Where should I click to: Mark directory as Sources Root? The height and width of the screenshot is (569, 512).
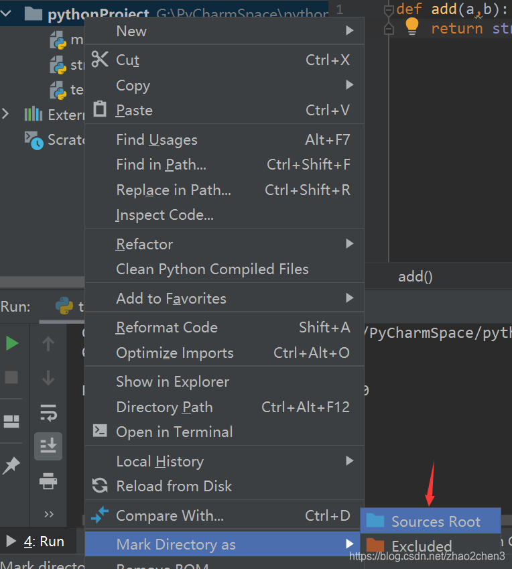tap(431, 521)
